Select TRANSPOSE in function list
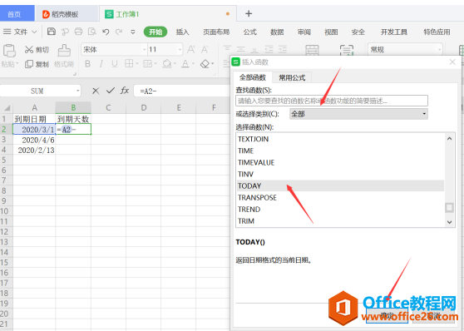This screenshot has width=464, height=331. tap(340, 197)
